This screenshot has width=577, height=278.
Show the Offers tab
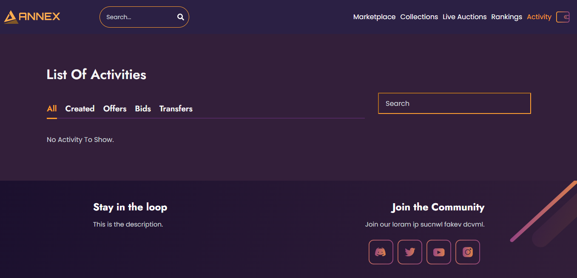click(115, 109)
